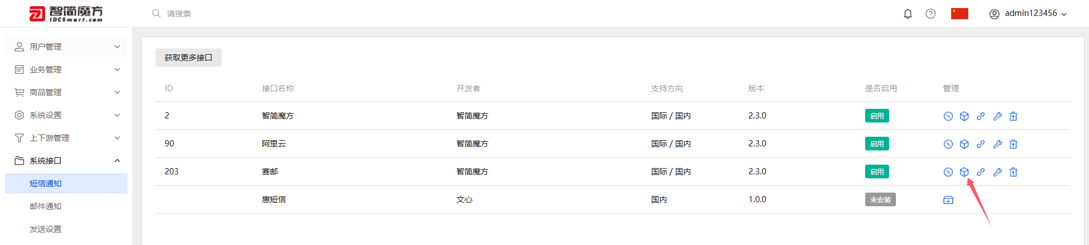This screenshot has height=245, width=1089.
Task: Open wrench configuration icon for 智简魔方
Action: pos(997,116)
